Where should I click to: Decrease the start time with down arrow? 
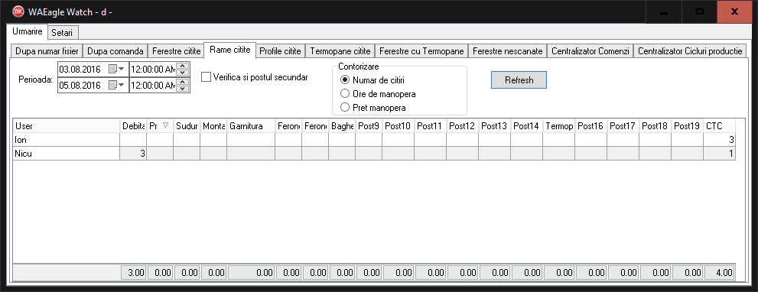point(182,73)
